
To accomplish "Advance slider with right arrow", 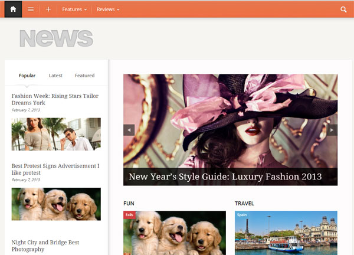I will coord(332,130).
